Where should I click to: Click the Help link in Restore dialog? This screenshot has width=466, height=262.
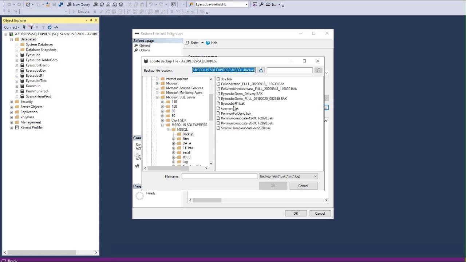[214, 43]
